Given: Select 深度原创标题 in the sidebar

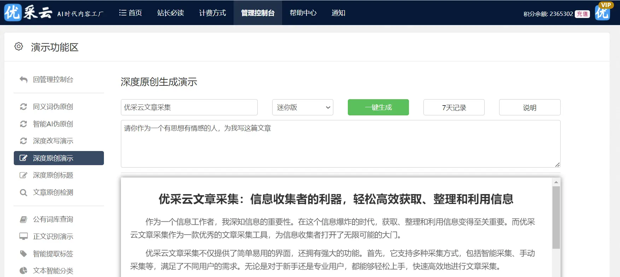Looking at the screenshot, I should click(x=53, y=175).
